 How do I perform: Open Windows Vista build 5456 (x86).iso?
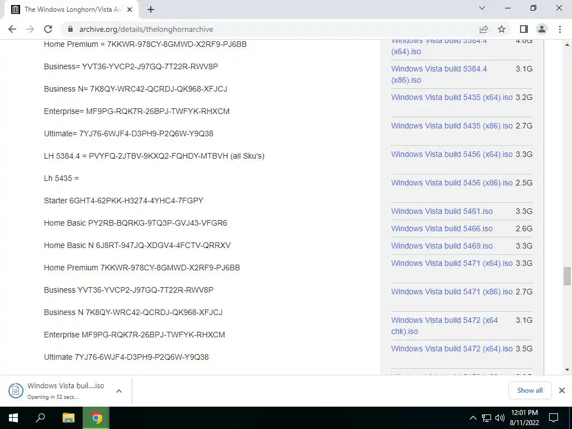point(451,183)
